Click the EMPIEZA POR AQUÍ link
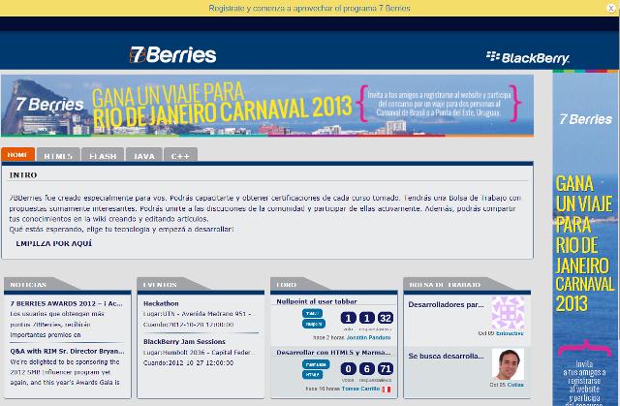620x406 pixels. click(x=54, y=243)
